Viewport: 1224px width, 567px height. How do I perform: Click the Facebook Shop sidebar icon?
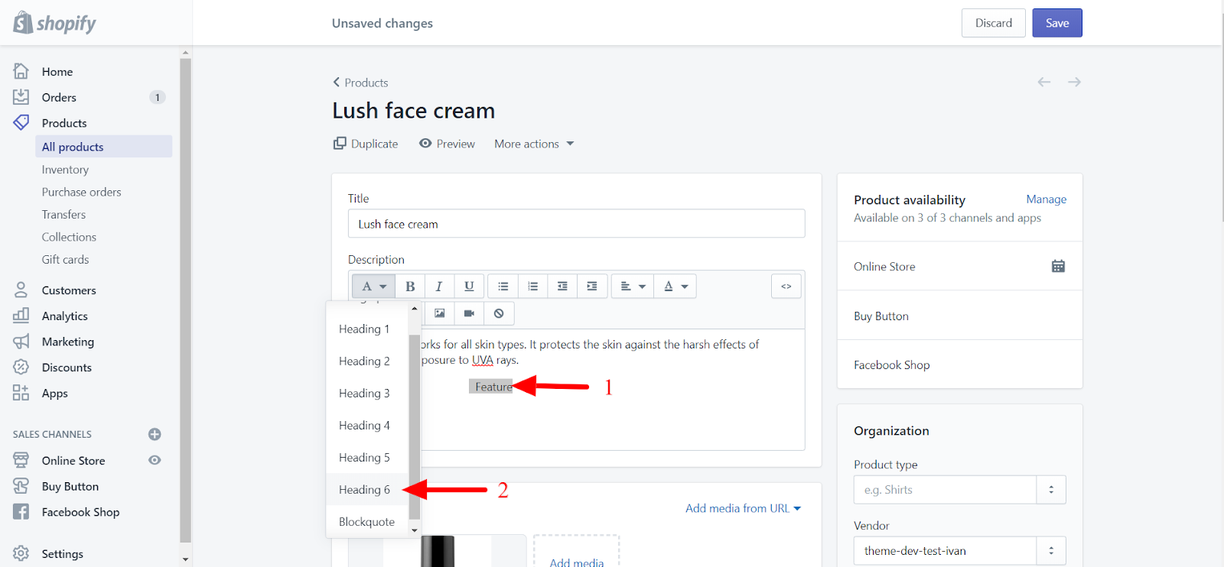pos(21,512)
